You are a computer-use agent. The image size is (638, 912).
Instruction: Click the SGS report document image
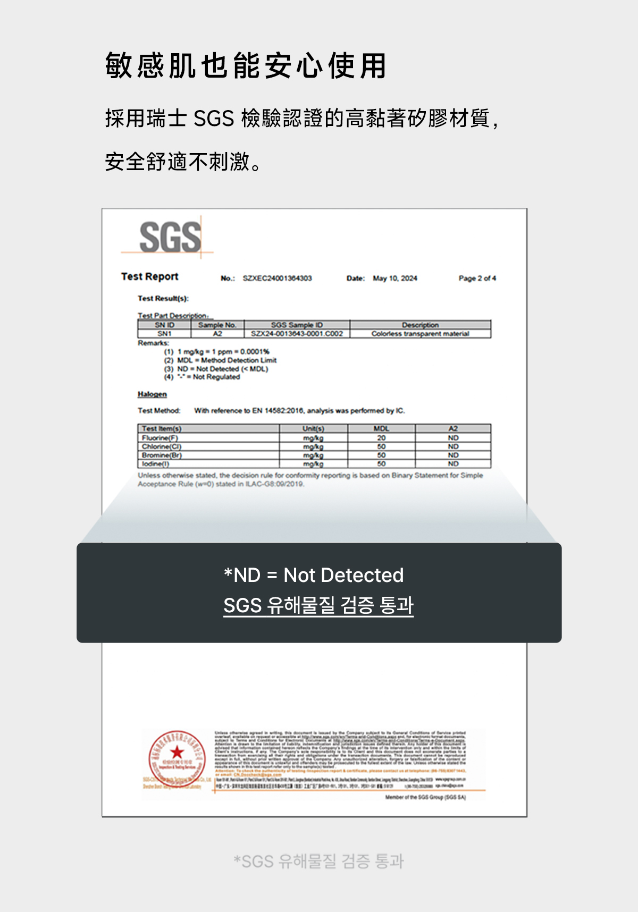point(314,512)
